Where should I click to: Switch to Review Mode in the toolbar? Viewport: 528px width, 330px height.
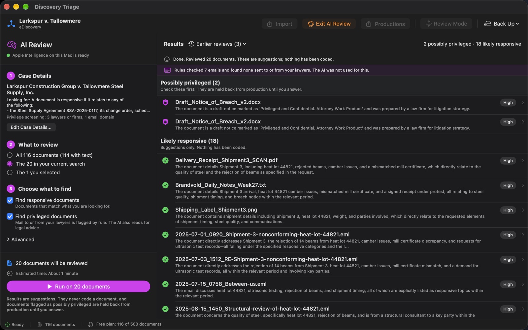point(446,24)
